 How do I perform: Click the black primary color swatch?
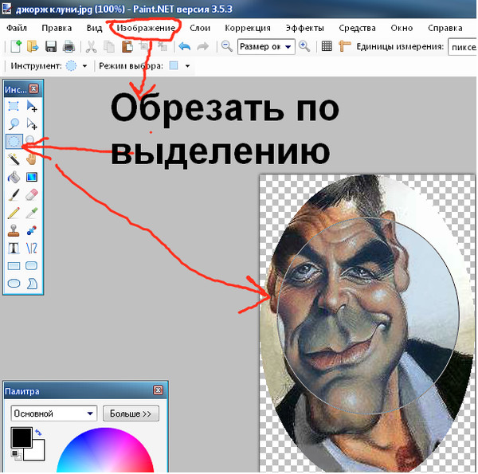point(22,437)
